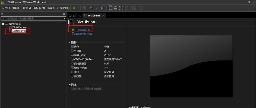Collapse the 我的计算机 tree node
256x108 pixels.
pos(3,24)
